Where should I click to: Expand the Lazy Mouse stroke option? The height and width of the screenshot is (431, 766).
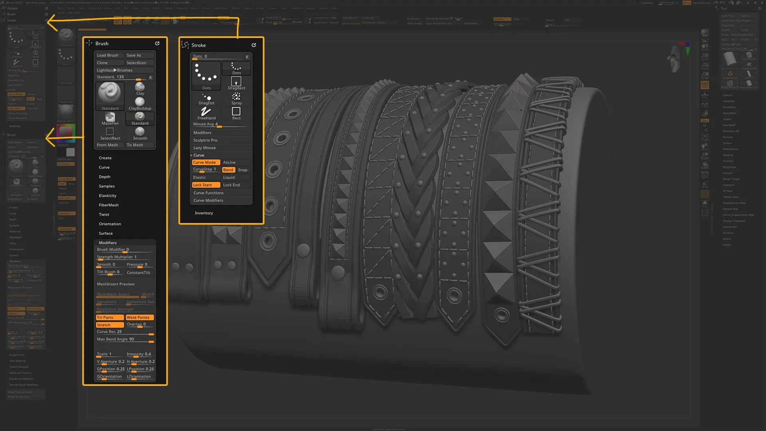pos(205,147)
